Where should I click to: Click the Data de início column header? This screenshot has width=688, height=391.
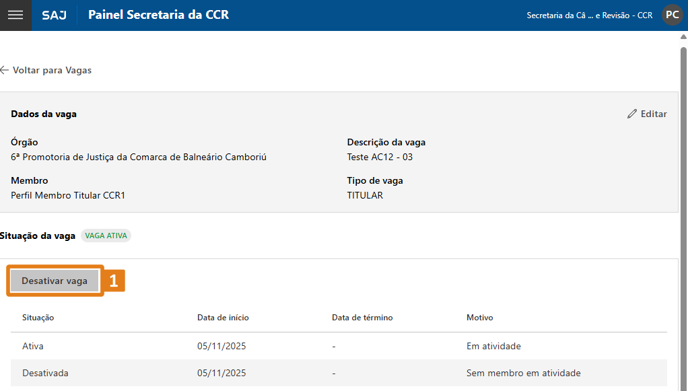(223, 318)
